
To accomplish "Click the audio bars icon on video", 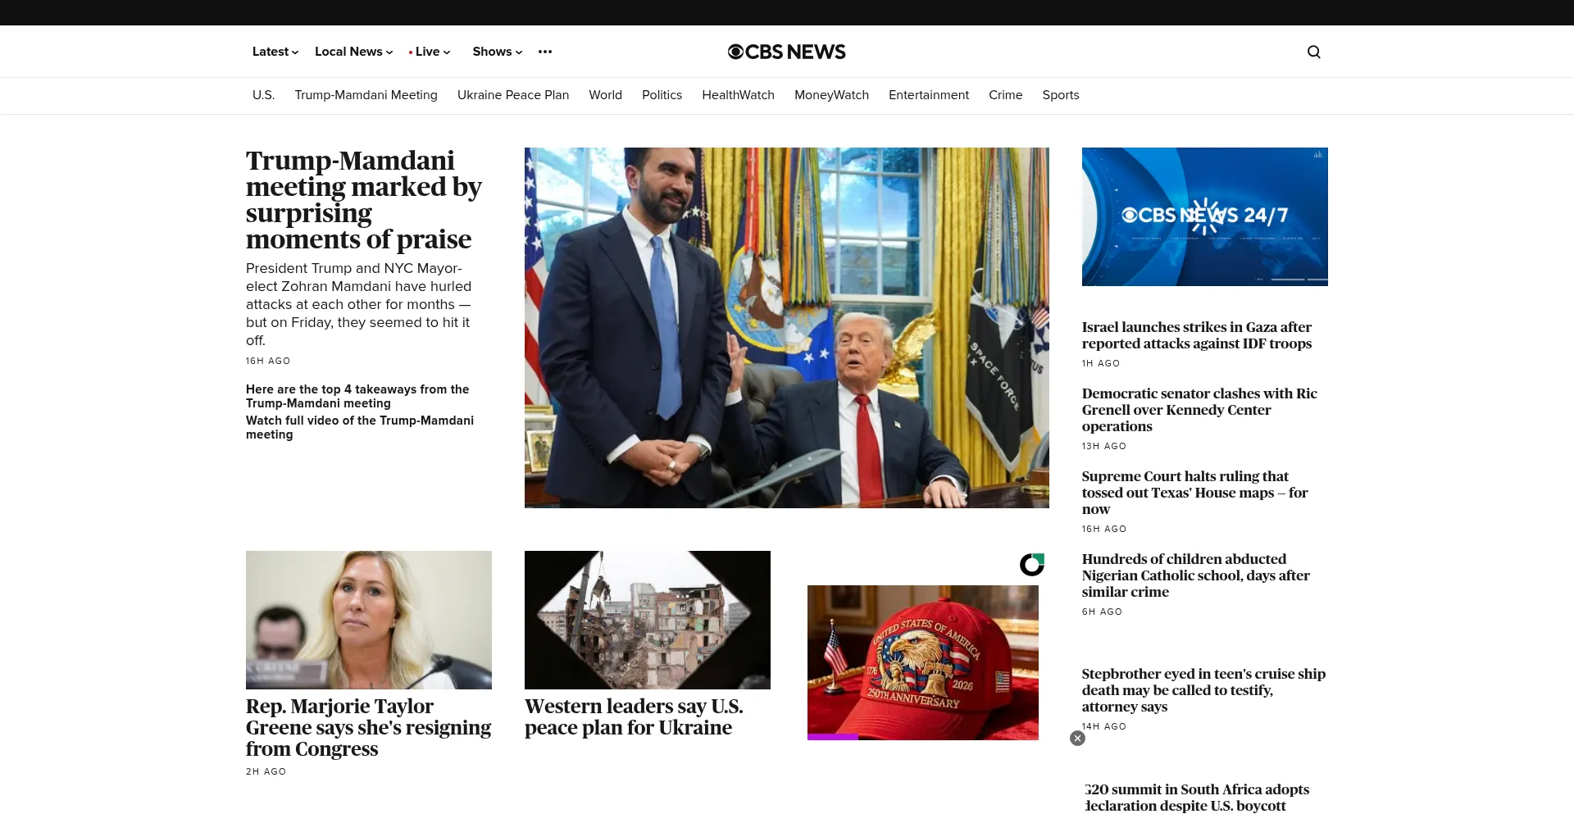I will coord(1318,154).
